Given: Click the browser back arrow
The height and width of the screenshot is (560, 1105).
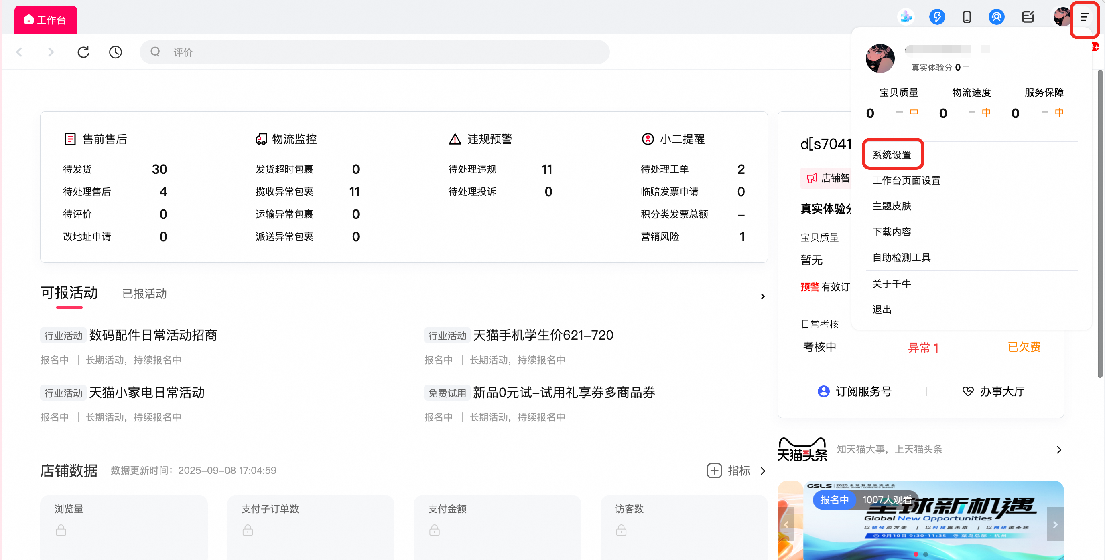Looking at the screenshot, I should point(19,52).
